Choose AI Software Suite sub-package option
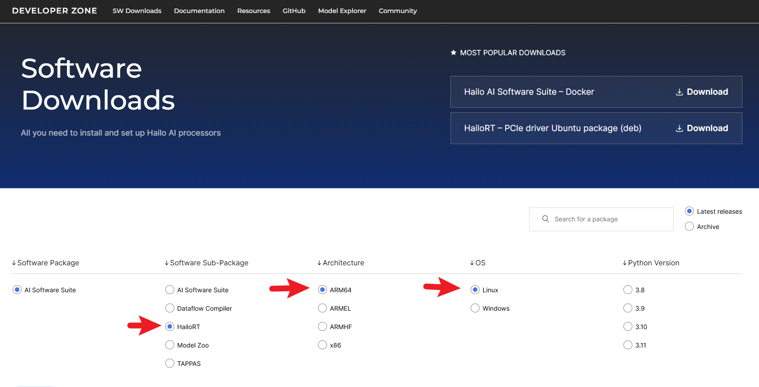The image size is (759, 387). pos(170,290)
